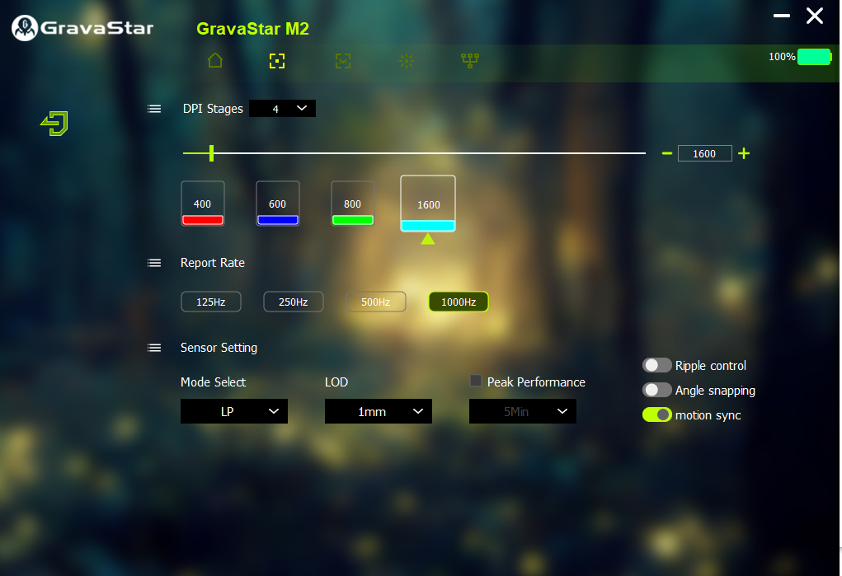842x576 pixels.
Task: Select the 125Hz report rate button
Action: click(210, 302)
